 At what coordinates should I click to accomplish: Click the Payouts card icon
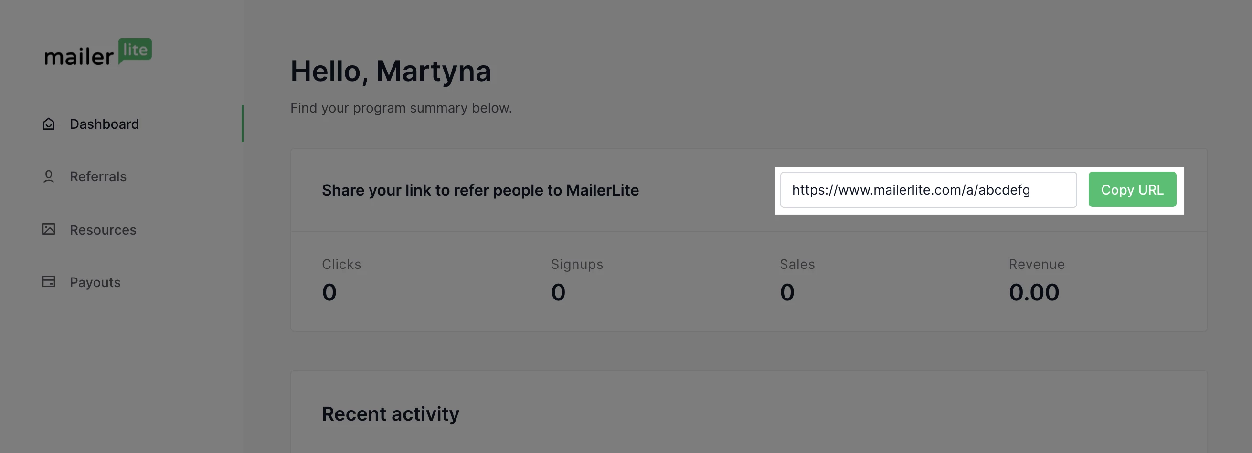pos(49,282)
